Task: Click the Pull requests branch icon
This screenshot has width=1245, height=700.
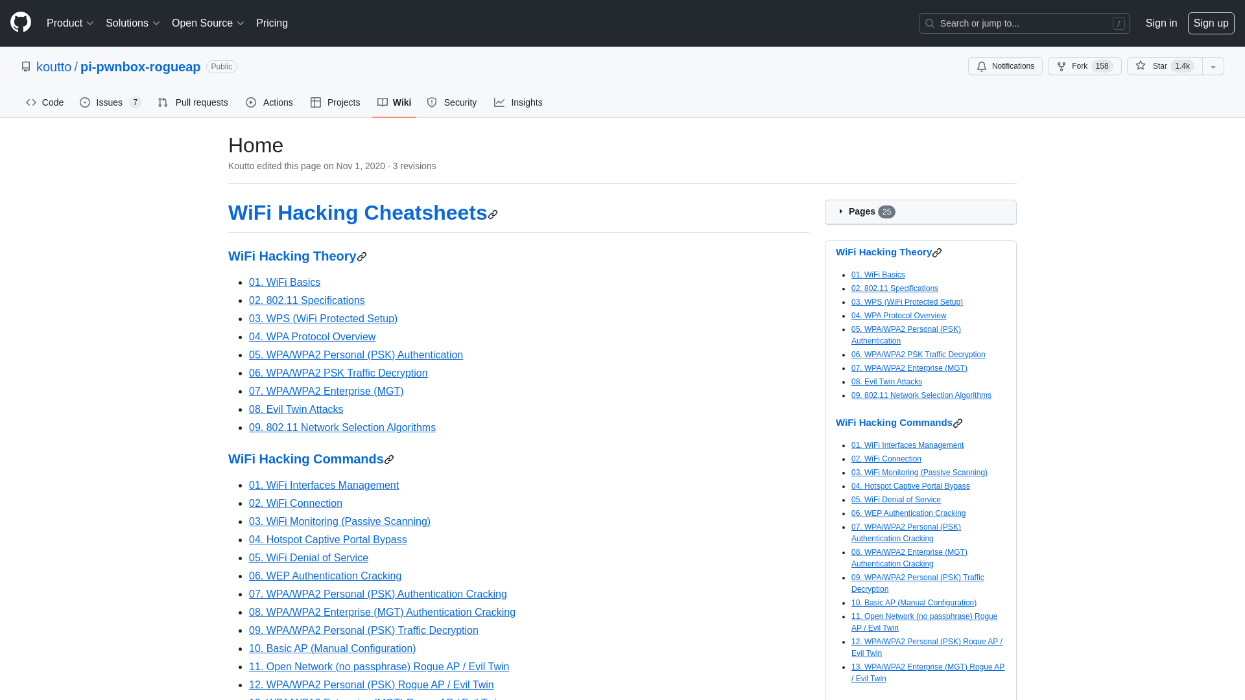Action: pyautogui.click(x=163, y=102)
